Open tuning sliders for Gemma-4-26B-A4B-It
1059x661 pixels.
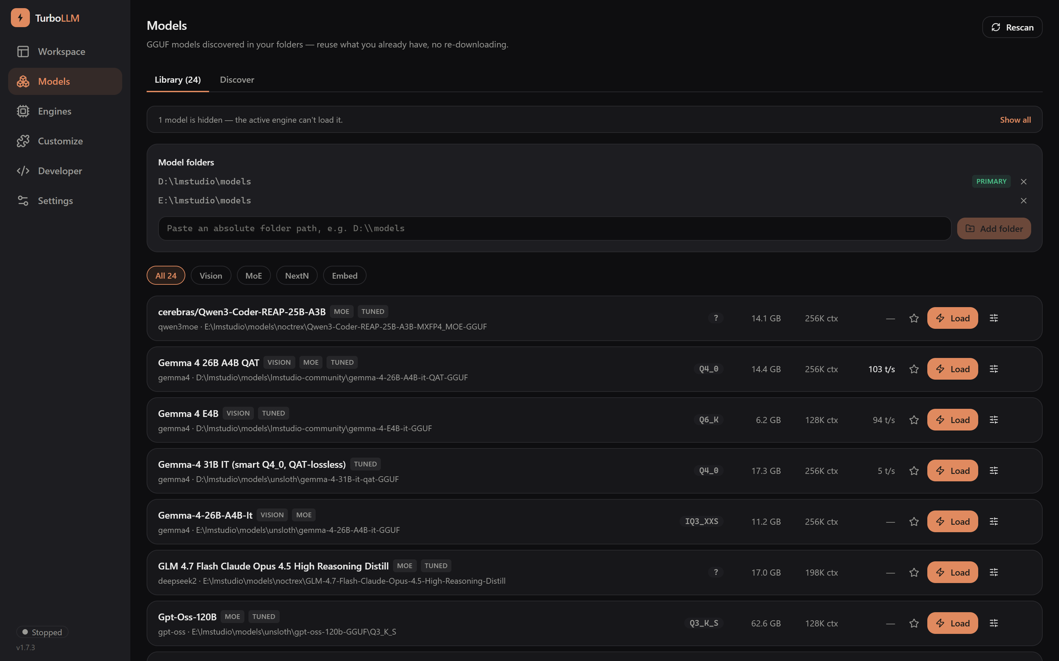pyautogui.click(x=994, y=522)
